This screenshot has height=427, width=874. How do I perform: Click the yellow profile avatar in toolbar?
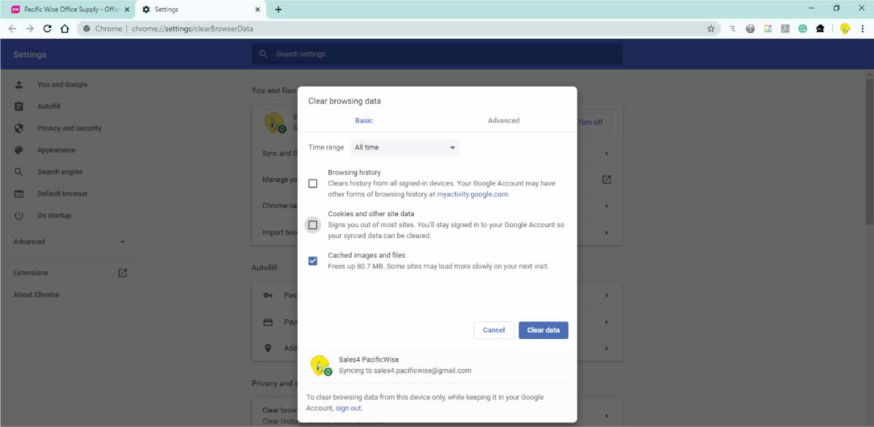pyautogui.click(x=845, y=29)
